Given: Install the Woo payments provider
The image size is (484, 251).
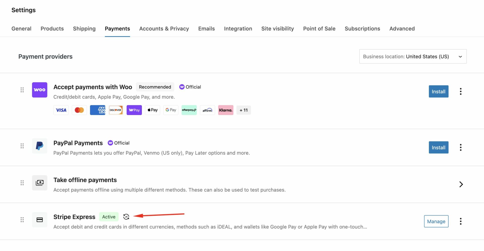Looking at the screenshot, I should click(438, 92).
